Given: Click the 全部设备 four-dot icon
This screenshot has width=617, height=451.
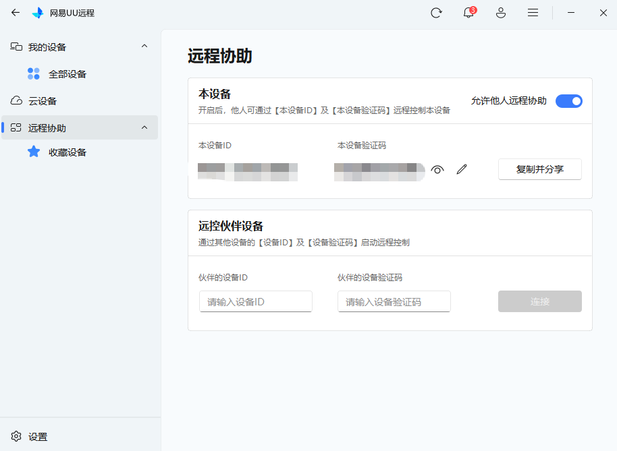Looking at the screenshot, I should (x=34, y=73).
